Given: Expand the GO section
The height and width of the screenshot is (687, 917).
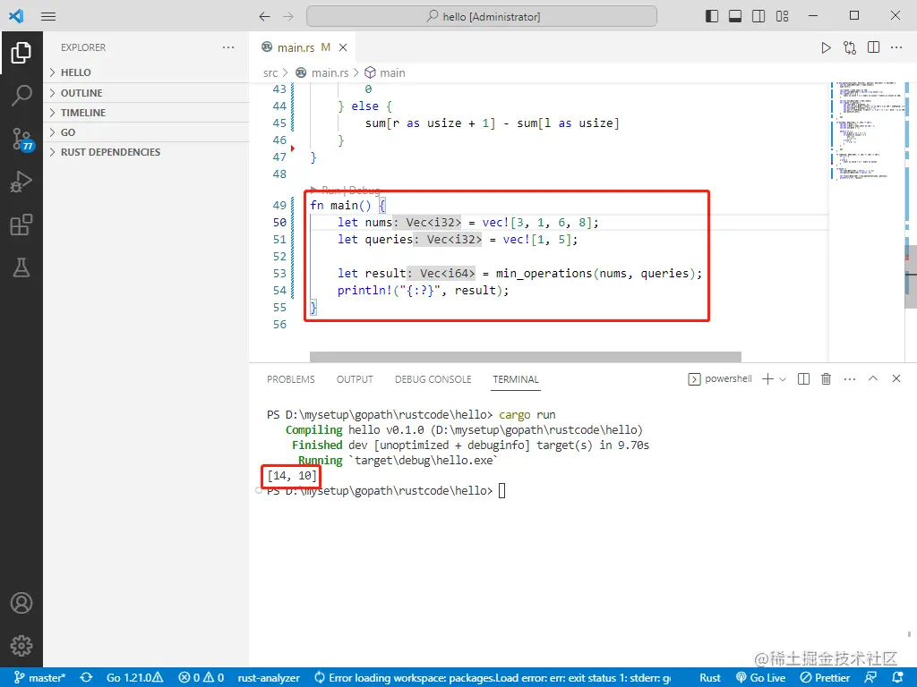Looking at the screenshot, I should pyautogui.click(x=146, y=132).
